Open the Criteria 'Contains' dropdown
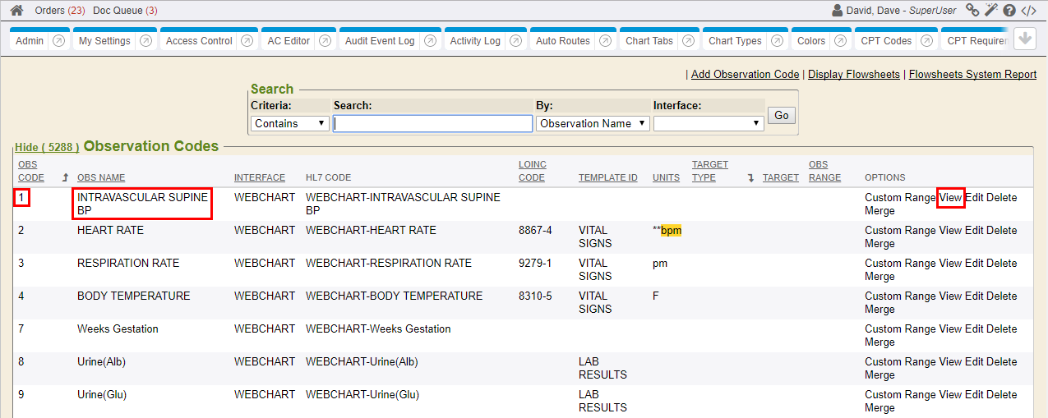Image resolution: width=1048 pixels, height=418 pixels. pos(289,123)
